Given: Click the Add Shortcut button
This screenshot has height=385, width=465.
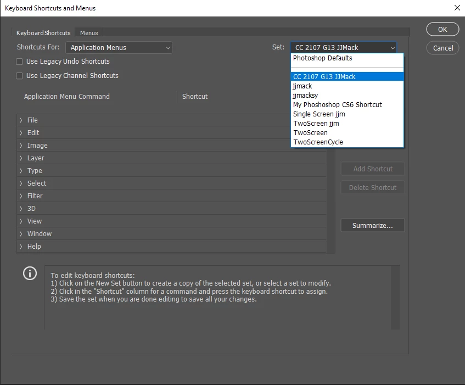Looking at the screenshot, I should 372,169.
